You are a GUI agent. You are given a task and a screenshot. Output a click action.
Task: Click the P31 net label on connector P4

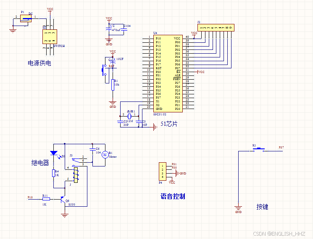click(x=174, y=164)
